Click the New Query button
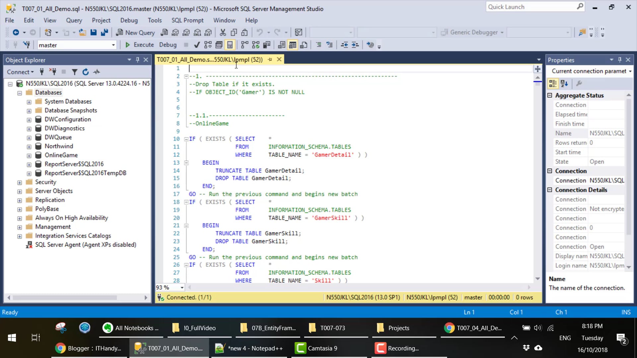This screenshot has height=358, width=637. click(135, 32)
